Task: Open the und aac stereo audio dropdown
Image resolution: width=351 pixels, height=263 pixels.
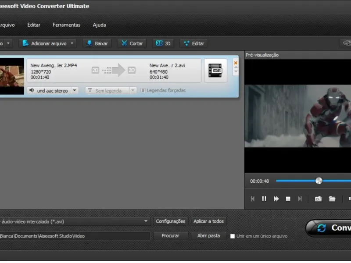Action: [74, 90]
